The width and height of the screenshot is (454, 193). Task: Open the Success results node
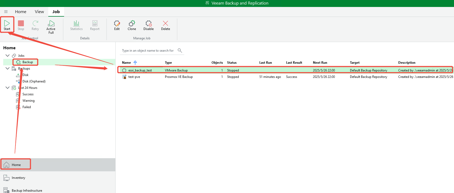28,94
